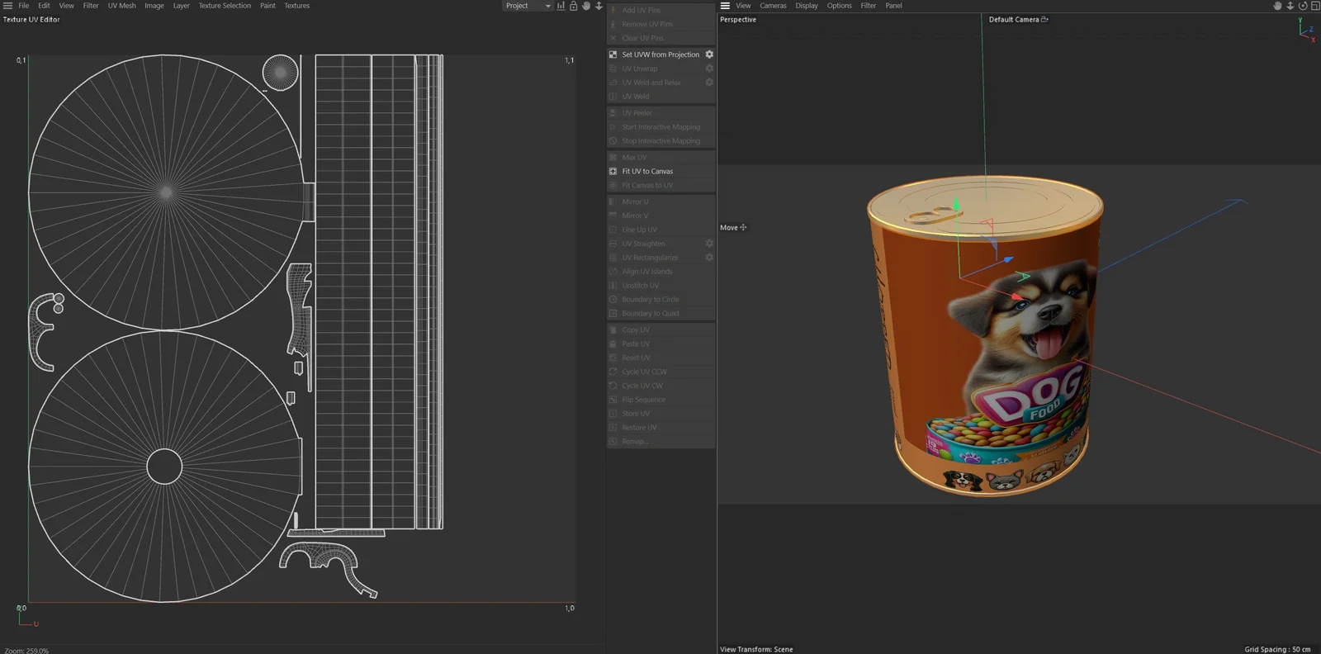
Task: Click the viewport pan hand icon
Action: [1277, 6]
